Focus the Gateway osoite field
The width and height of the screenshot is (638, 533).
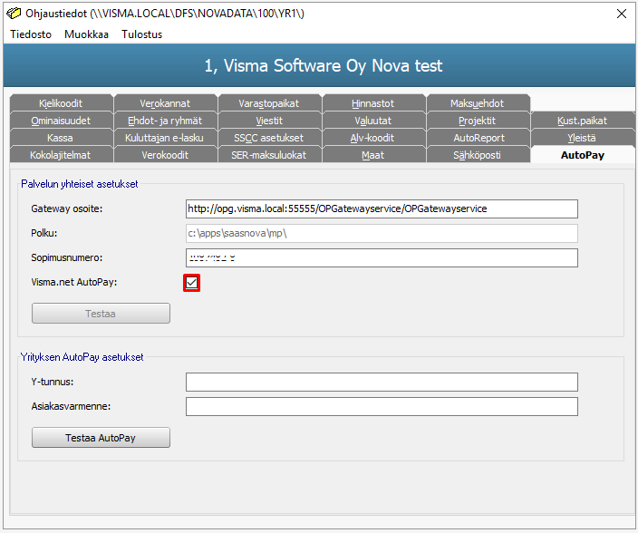point(382,209)
